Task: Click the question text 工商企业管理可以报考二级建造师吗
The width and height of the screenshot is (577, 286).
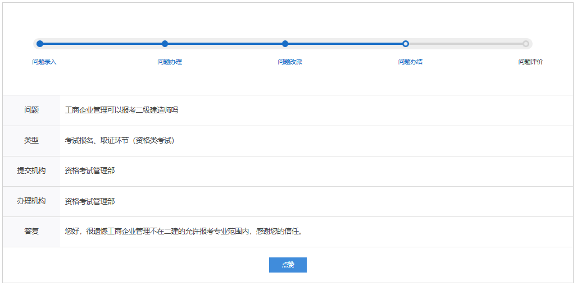Action: (121, 110)
